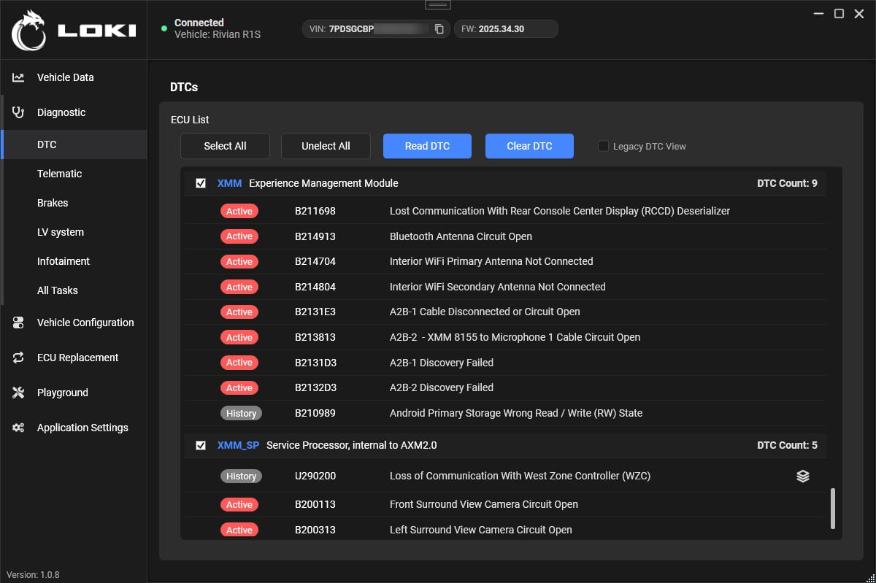Click the green Connected status dot

[x=164, y=28]
